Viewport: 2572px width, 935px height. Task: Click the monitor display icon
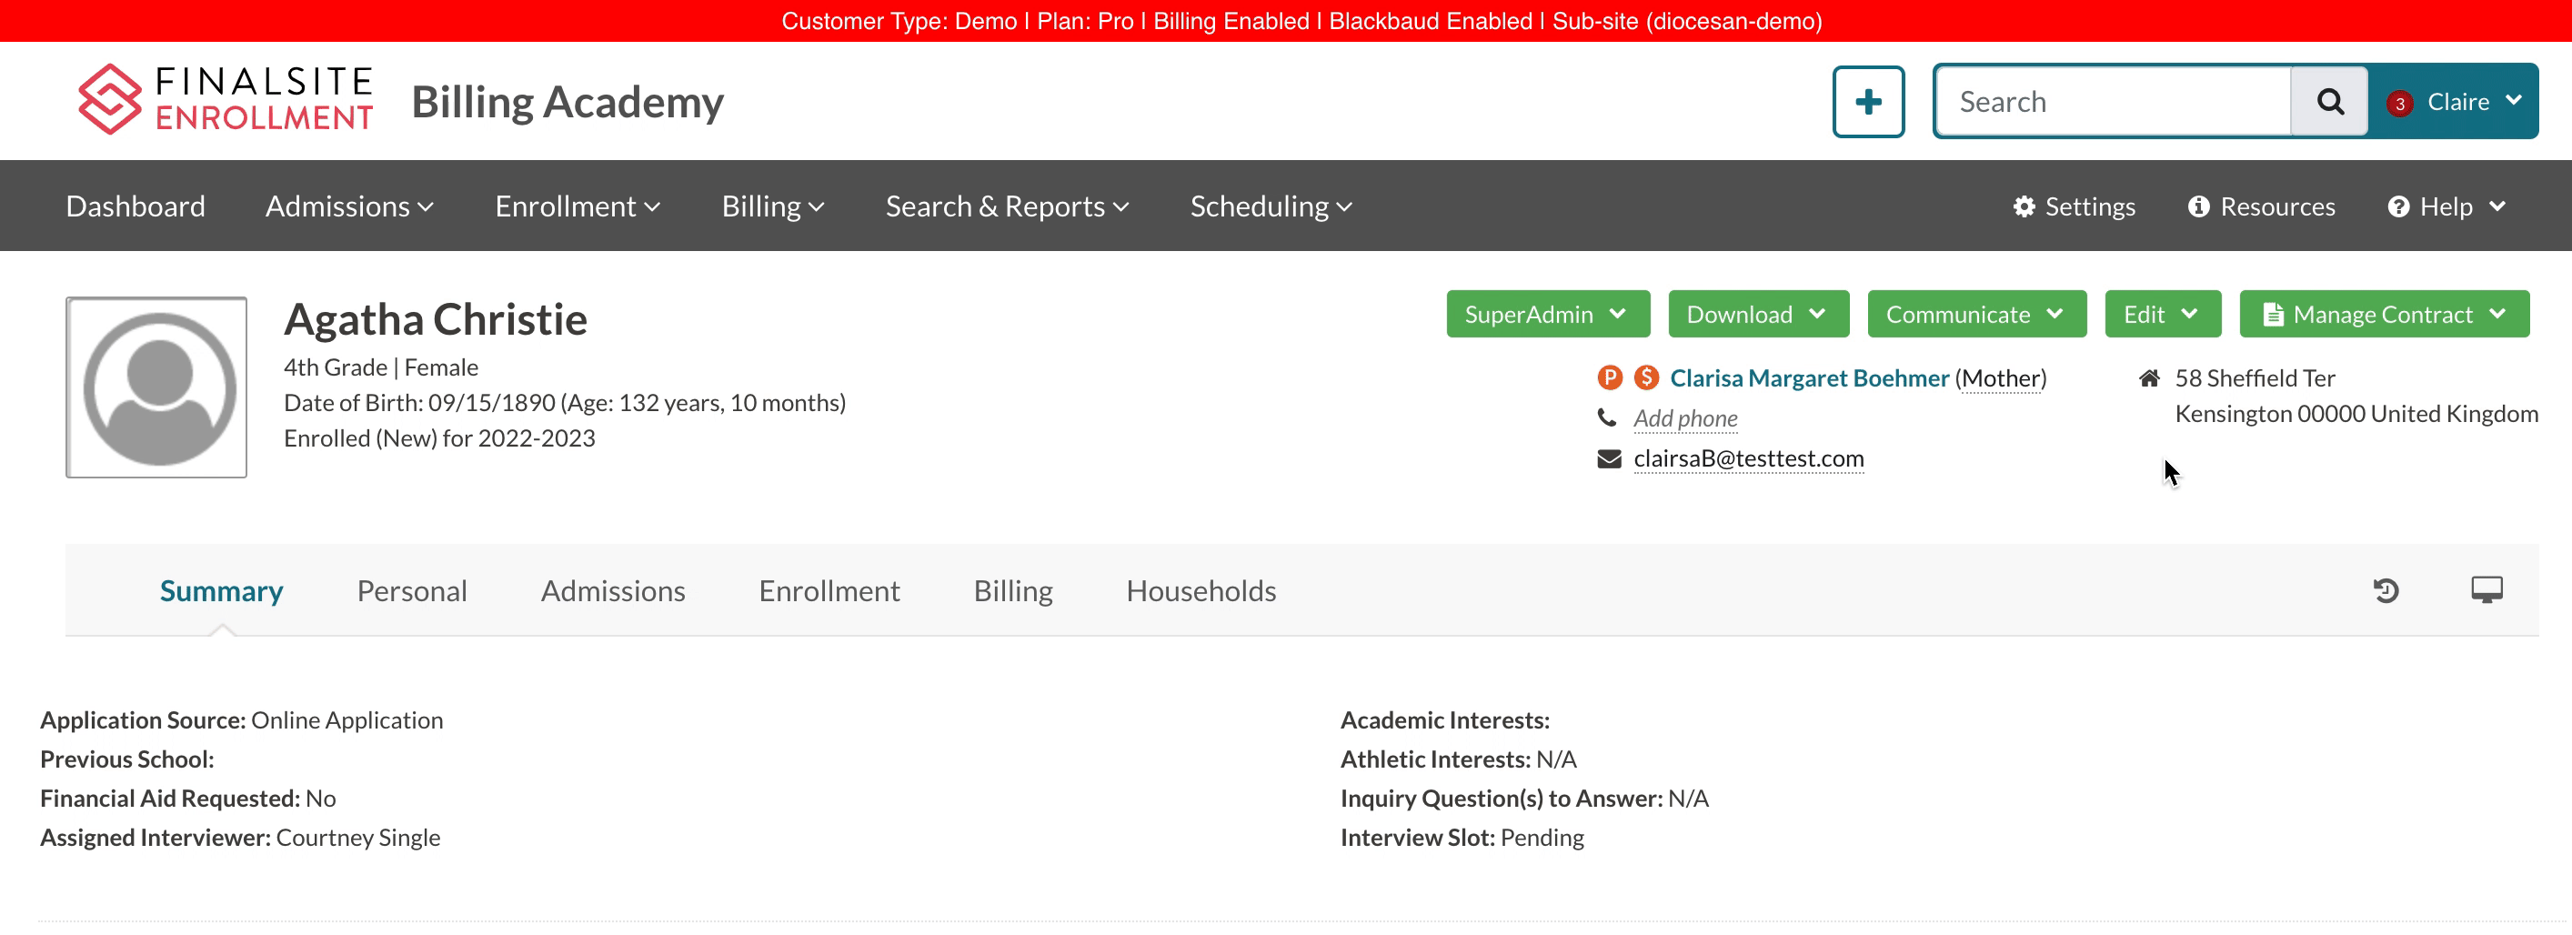click(x=2487, y=590)
